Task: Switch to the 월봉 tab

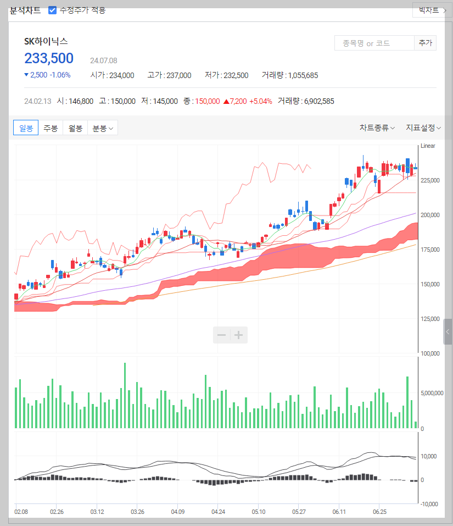Action: click(75, 128)
